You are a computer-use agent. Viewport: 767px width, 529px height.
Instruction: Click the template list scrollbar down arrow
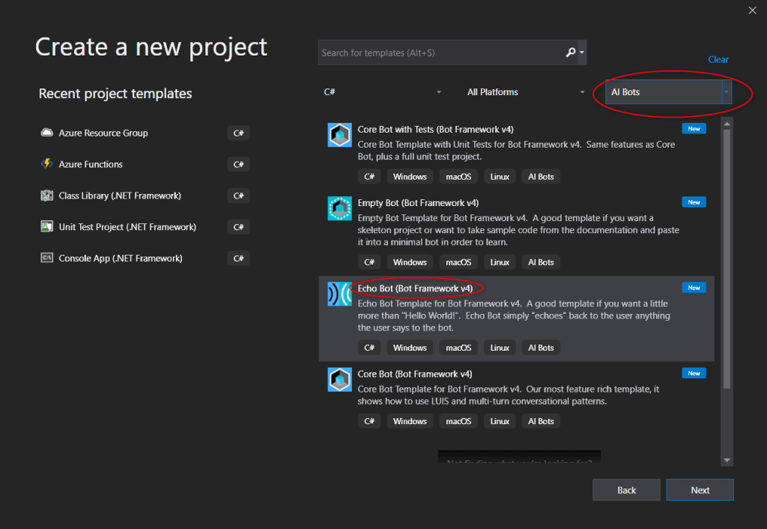tap(727, 459)
